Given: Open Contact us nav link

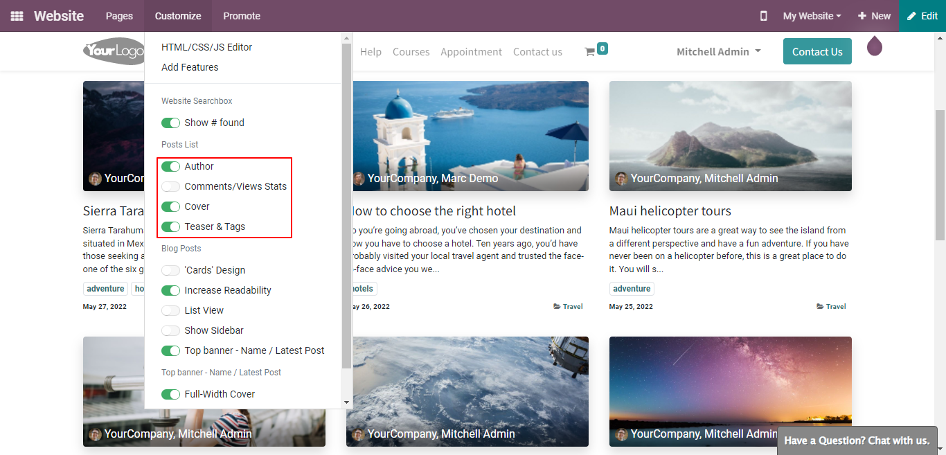Looking at the screenshot, I should pyautogui.click(x=537, y=52).
